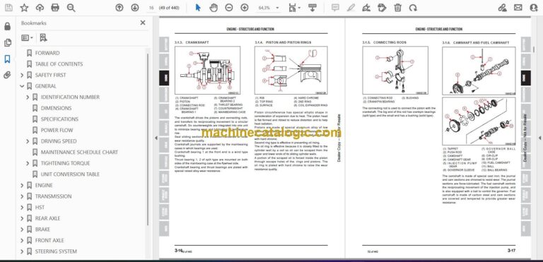Upload the file with the cloud icon
The height and width of the screenshot is (262, 543).
(x=40, y=8)
